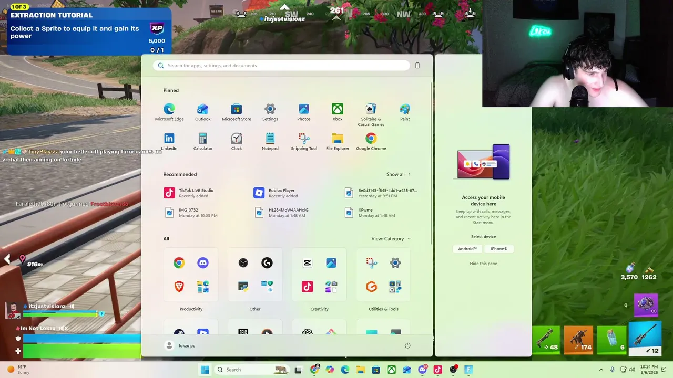Screen dimensions: 673x378
Task: Launch TikTok in the Creativity category
Action: click(x=308, y=287)
